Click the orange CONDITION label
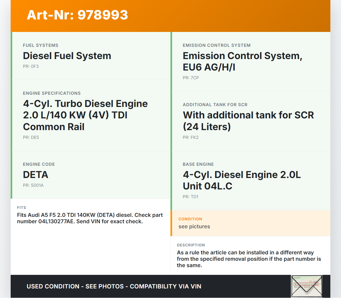Viewport: 341px width, 298px height. pos(190,219)
